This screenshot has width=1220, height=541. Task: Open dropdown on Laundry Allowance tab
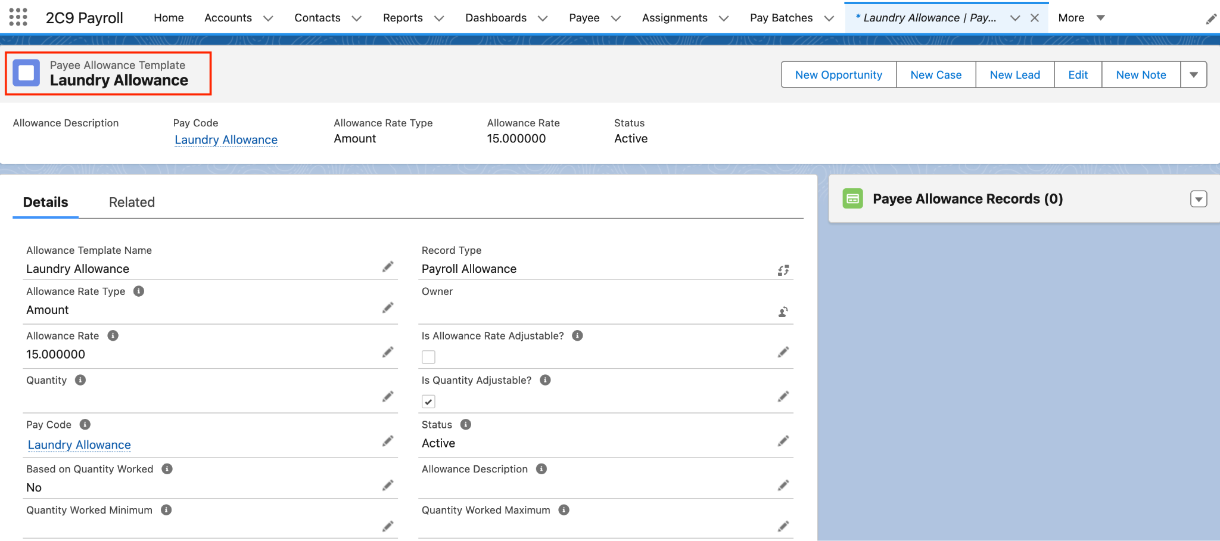pos(1015,18)
